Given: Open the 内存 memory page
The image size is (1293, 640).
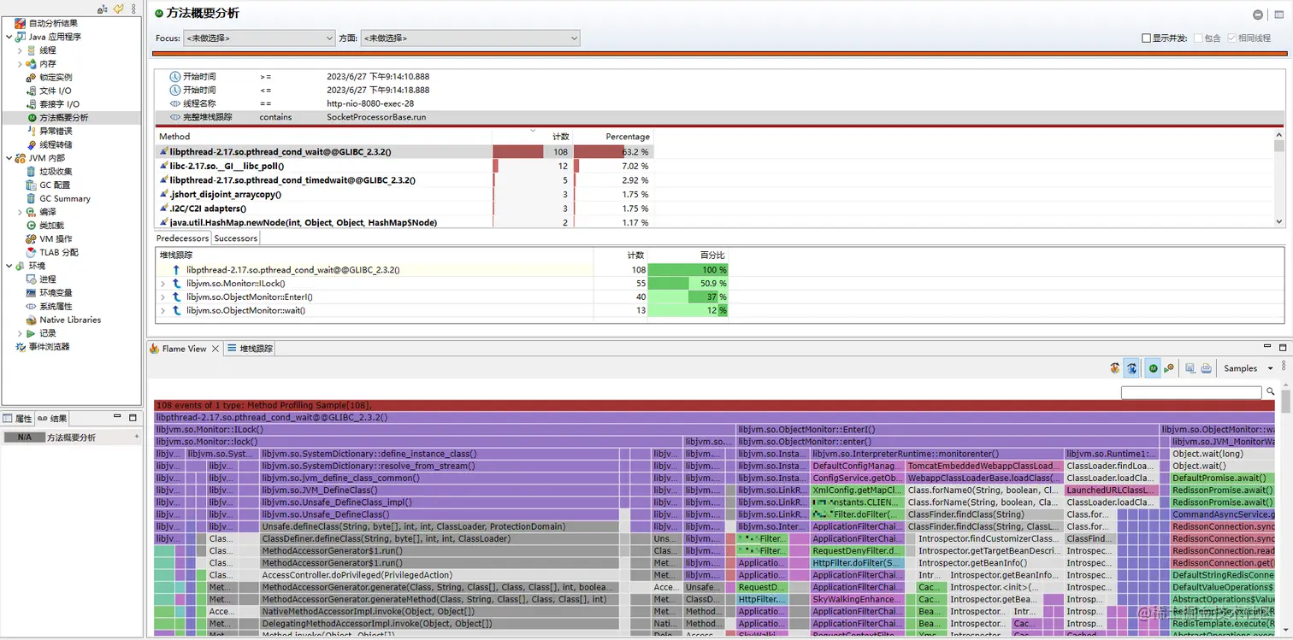Looking at the screenshot, I should [47, 64].
